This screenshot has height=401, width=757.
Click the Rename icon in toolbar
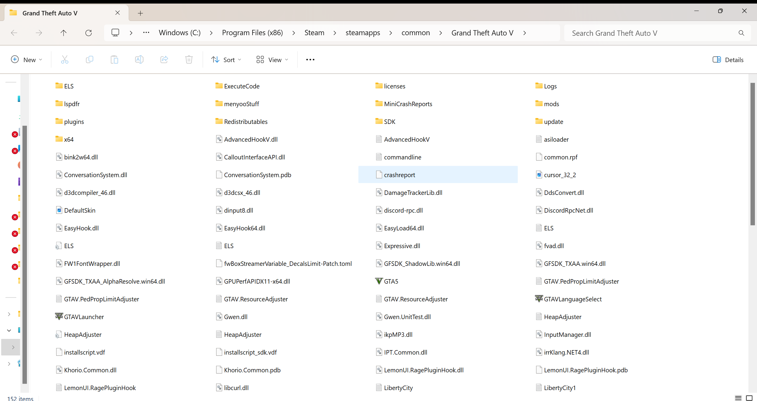[139, 60]
